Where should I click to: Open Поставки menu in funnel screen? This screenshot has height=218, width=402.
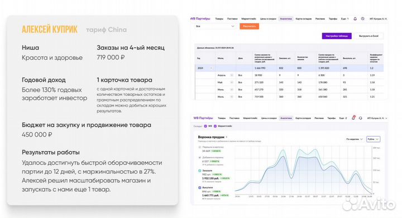click(234, 118)
